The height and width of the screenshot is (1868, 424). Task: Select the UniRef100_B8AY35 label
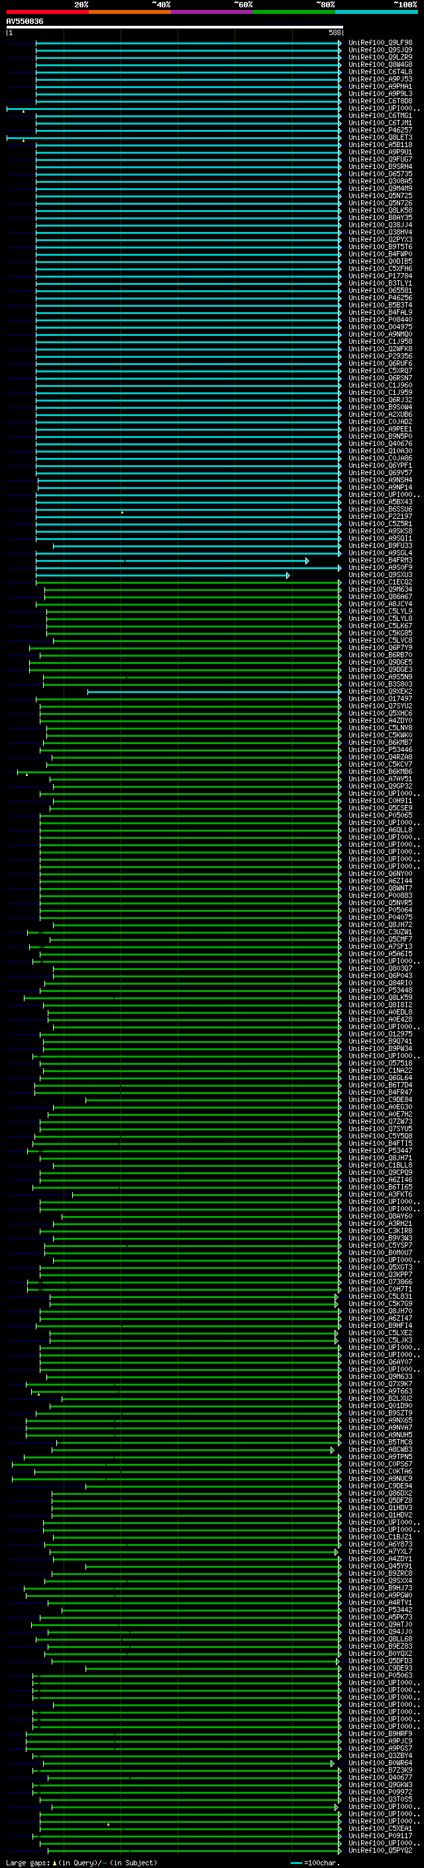point(380,217)
